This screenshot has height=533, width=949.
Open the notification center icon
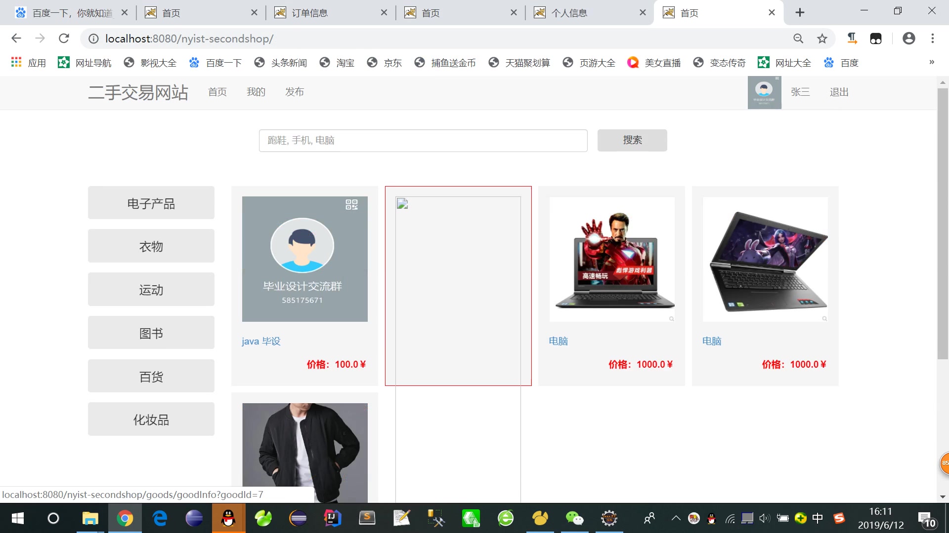point(927,519)
